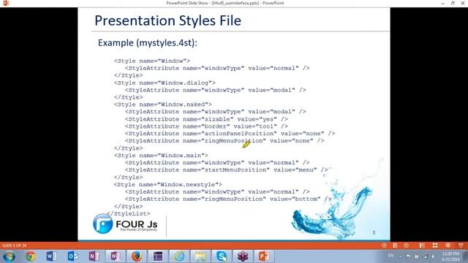Viewport: 468px width, 263px height.
Task: Click the line <Style name="Window.naked">
Action: 162,104
